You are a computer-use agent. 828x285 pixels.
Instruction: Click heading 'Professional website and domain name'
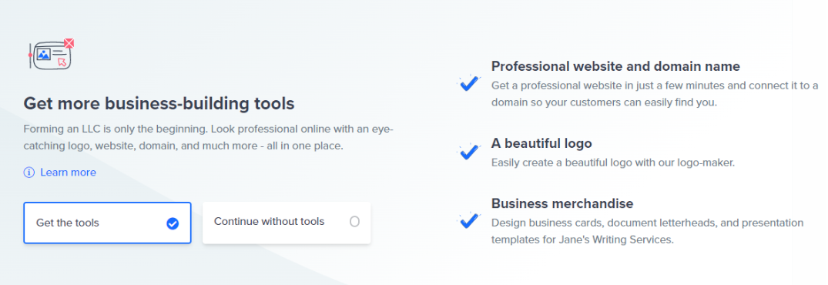pyautogui.click(x=615, y=66)
